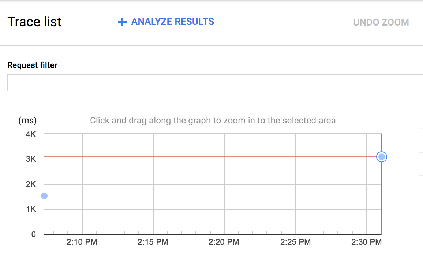423x263 pixels.
Task: Click the 3K latency axis label
Action: (x=31, y=159)
